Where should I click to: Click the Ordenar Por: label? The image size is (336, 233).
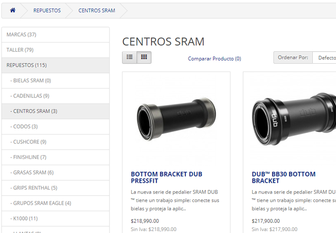click(293, 57)
